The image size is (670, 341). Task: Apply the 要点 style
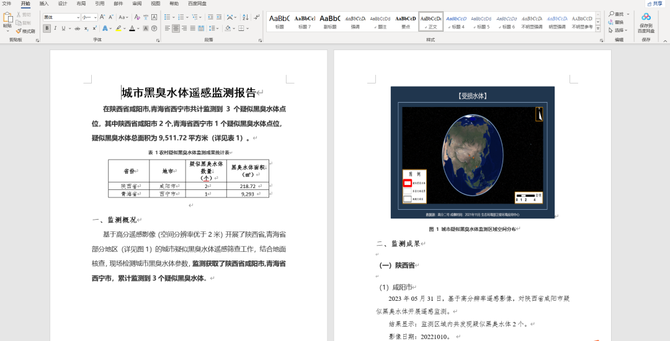pyautogui.click(x=406, y=22)
